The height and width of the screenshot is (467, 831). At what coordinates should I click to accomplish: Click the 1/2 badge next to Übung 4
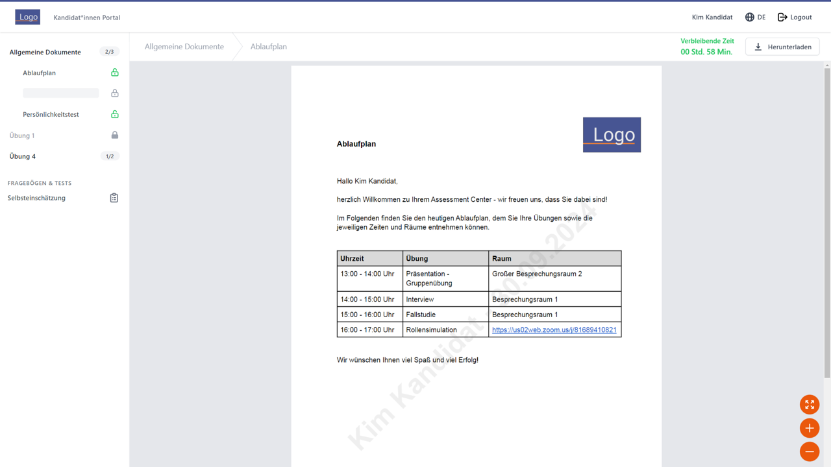click(110, 156)
